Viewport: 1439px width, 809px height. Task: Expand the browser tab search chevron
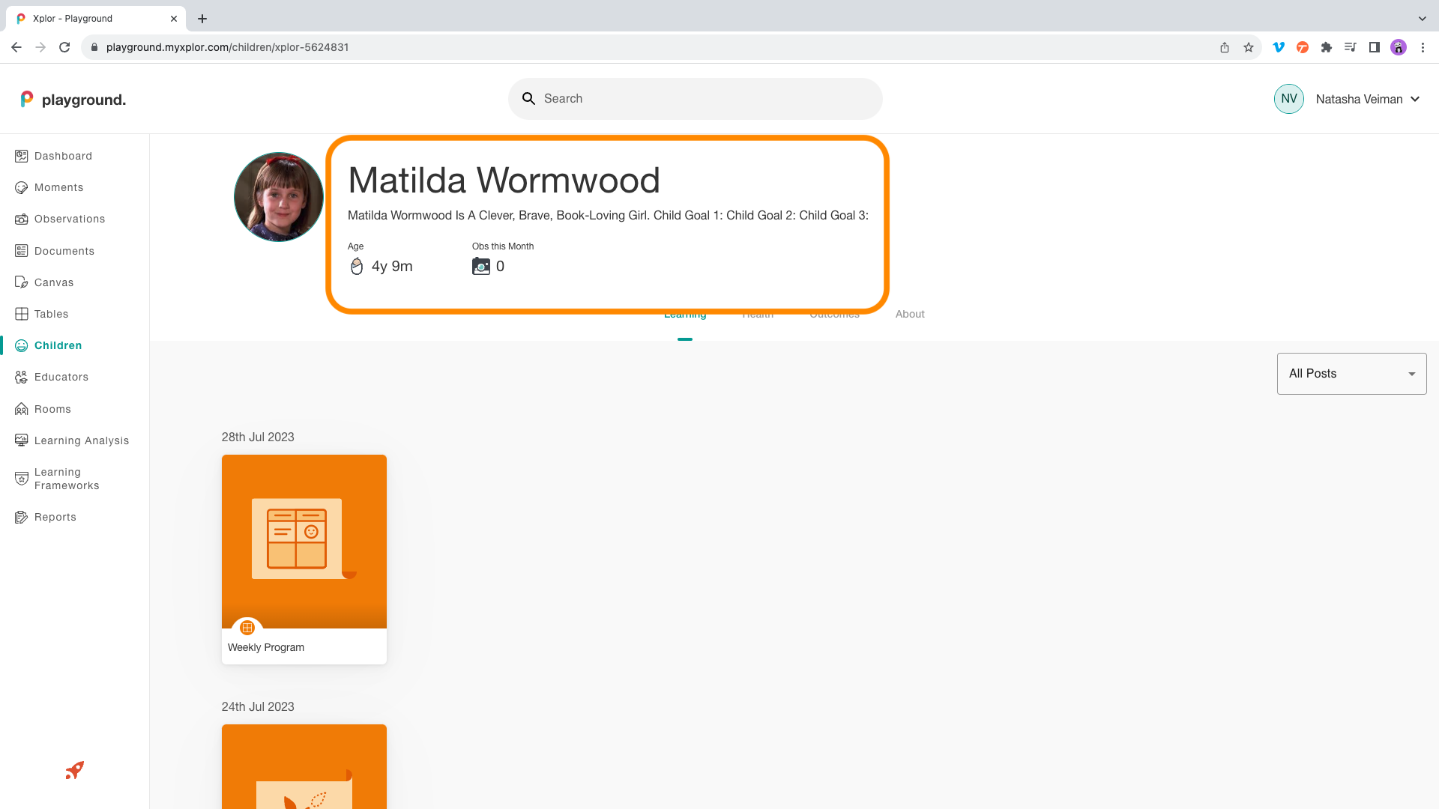[1422, 19]
